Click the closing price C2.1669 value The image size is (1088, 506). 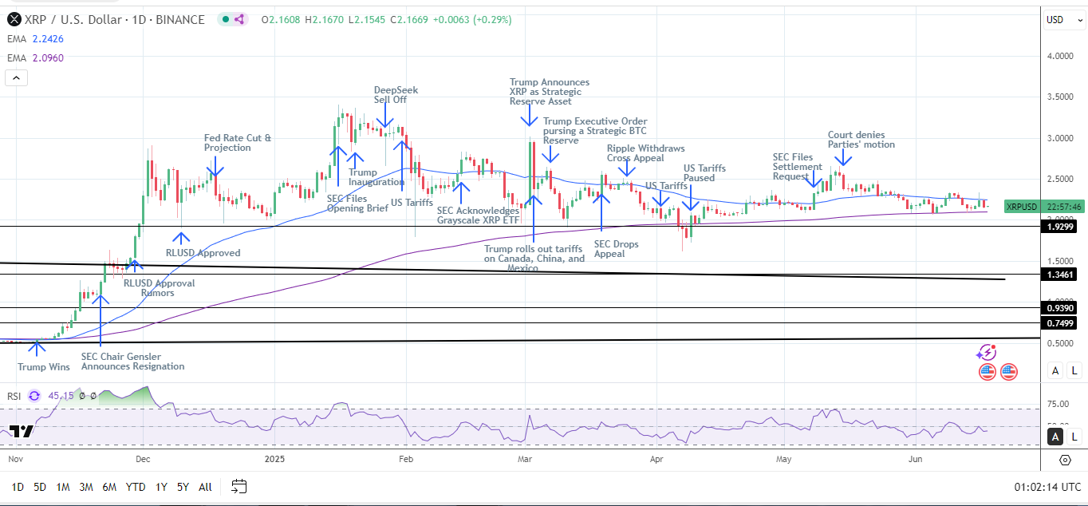(410, 19)
